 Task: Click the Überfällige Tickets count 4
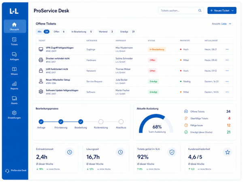pyautogui.click(x=229, y=119)
